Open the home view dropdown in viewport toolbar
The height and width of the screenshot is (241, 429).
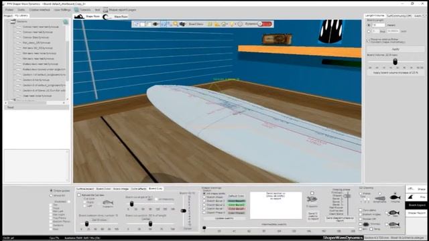click(225, 24)
